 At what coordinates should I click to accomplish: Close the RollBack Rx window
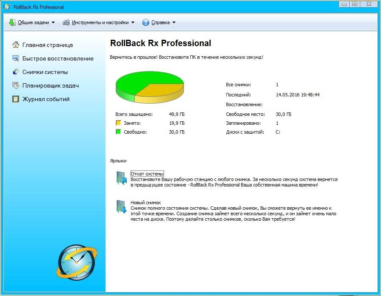click(369, 4)
